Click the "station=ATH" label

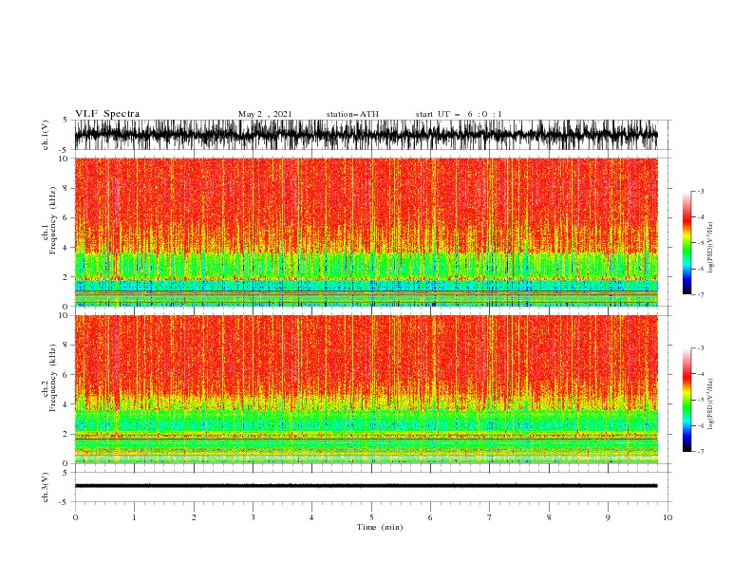click(x=352, y=114)
